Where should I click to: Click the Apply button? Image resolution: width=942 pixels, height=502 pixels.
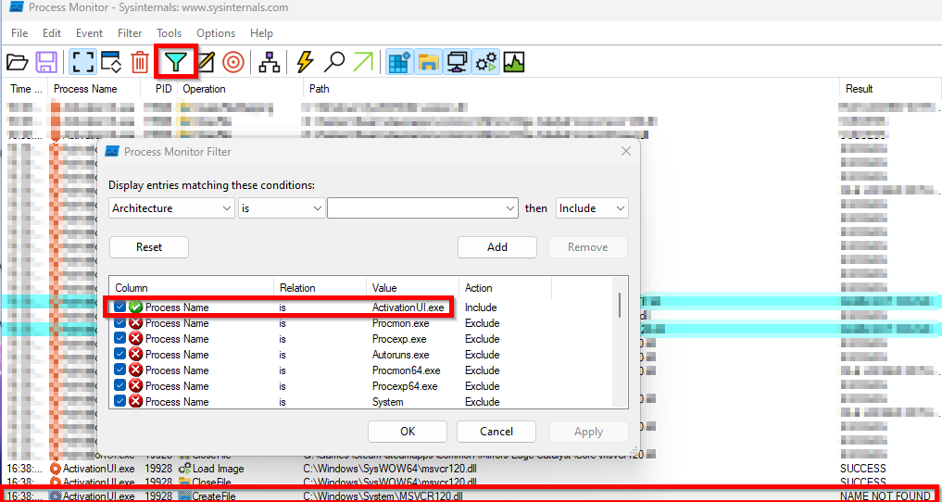pos(589,431)
